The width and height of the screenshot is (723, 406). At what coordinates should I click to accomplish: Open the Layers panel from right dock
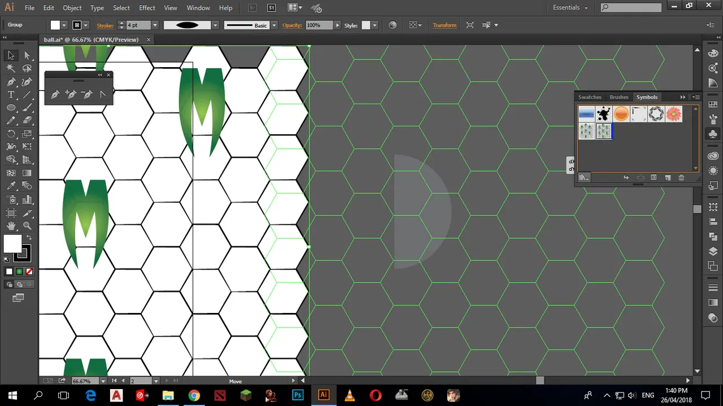713,251
